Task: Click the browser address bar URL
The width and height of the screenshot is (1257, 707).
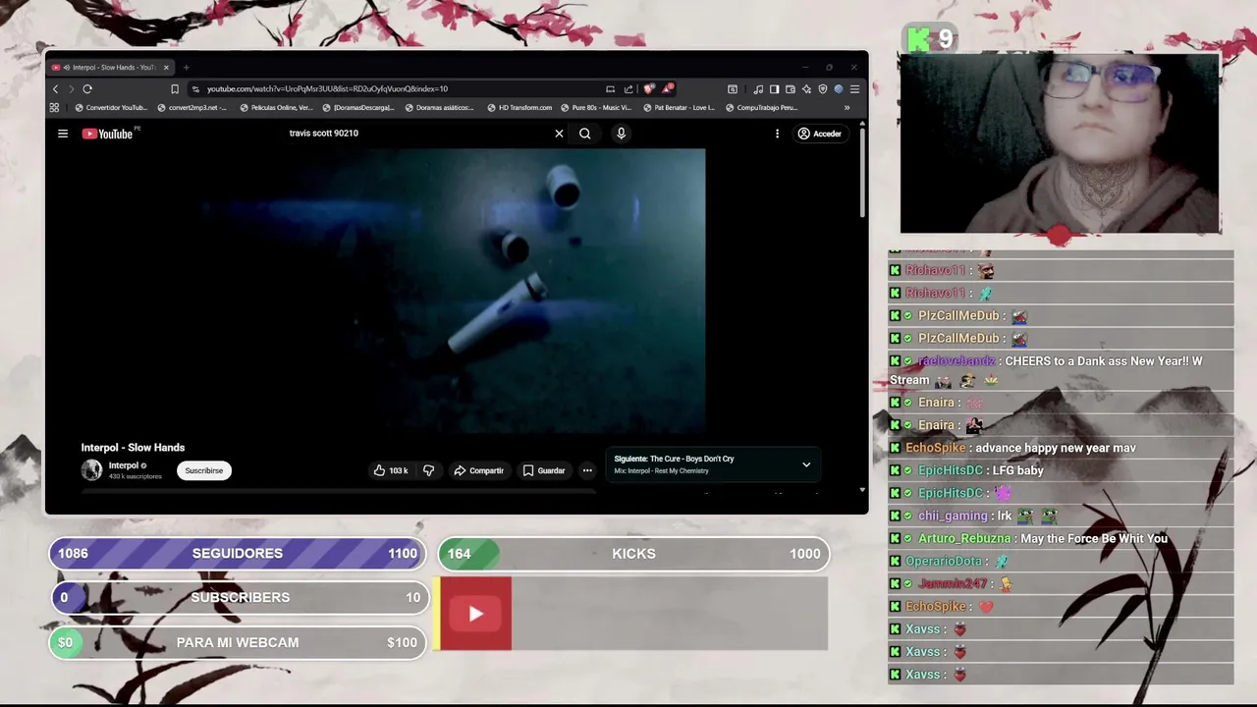Action: (327, 89)
